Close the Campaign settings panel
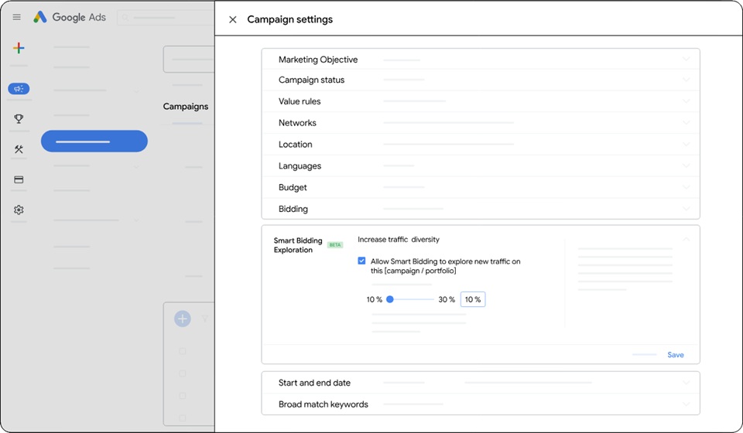Viewport: 743px width, 433px height. click(x=233, y=19)
